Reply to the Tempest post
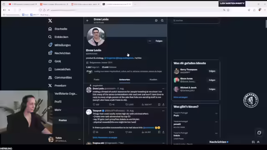Image resolution: width=267 pixels, height=150 pixels. 94,132
